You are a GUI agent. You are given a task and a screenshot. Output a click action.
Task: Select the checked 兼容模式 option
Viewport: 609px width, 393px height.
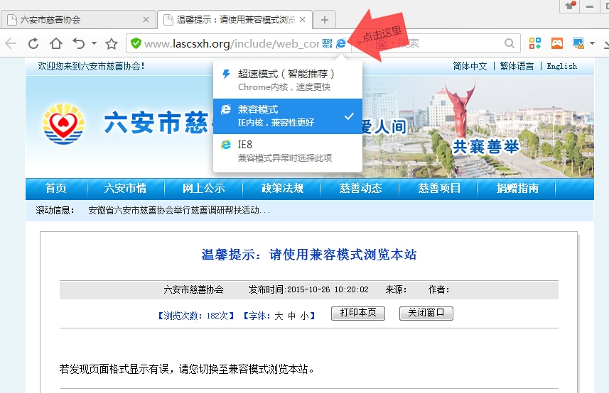[x=287, y=116]
